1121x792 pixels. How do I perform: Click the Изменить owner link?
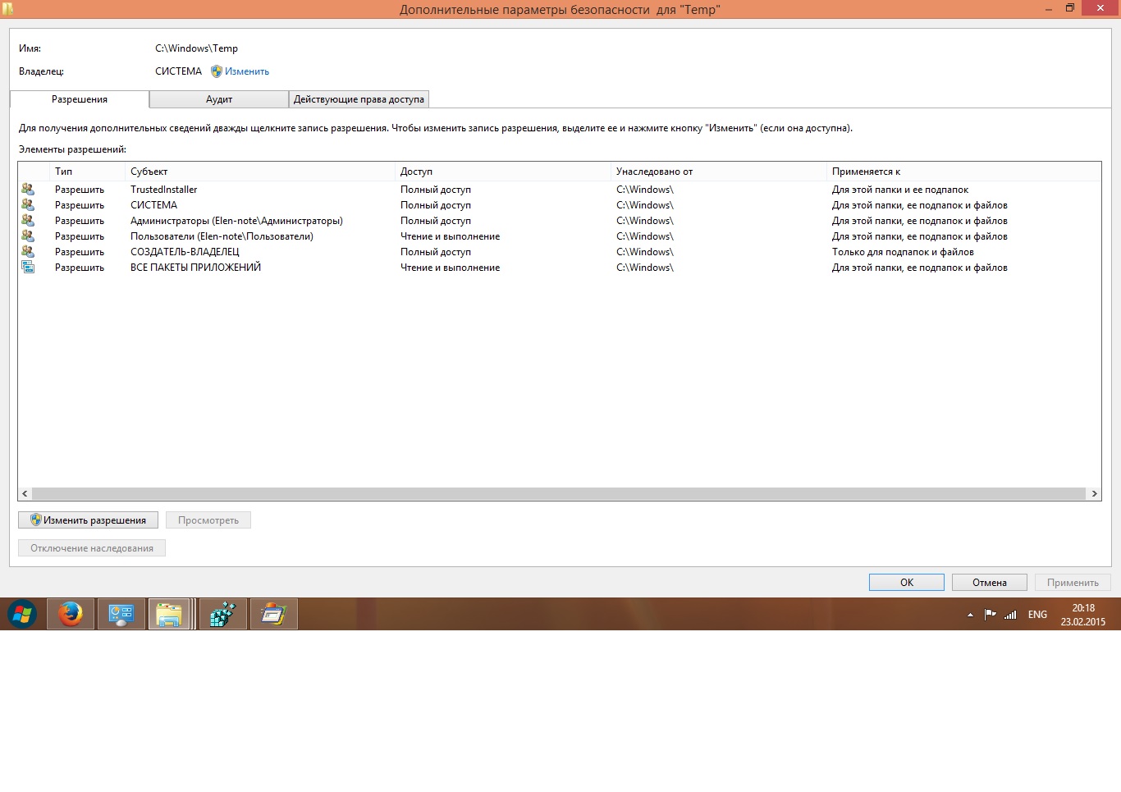pos(246,71)
